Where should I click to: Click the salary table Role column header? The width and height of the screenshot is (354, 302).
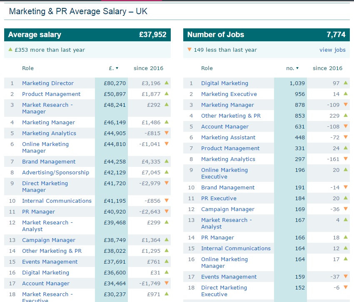tap(28, 68)
